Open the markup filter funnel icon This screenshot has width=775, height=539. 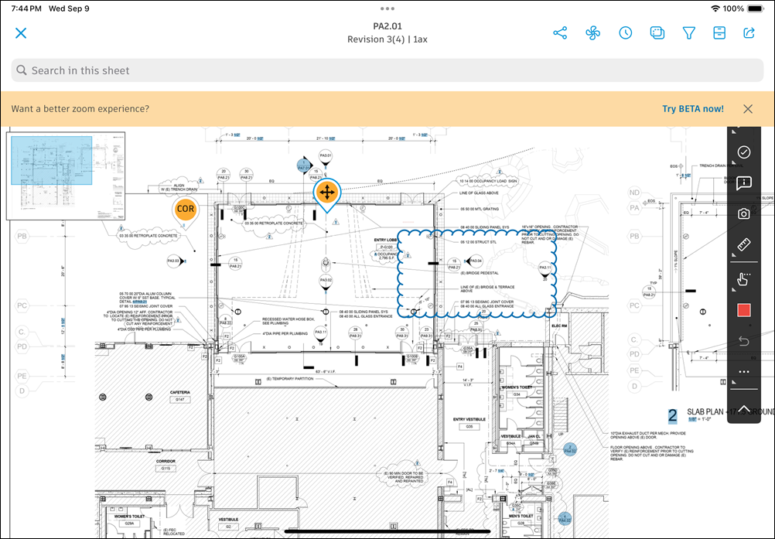click(688, 33)
